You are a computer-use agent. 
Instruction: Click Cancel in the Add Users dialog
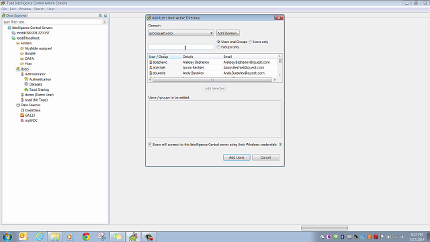point(265,157)
